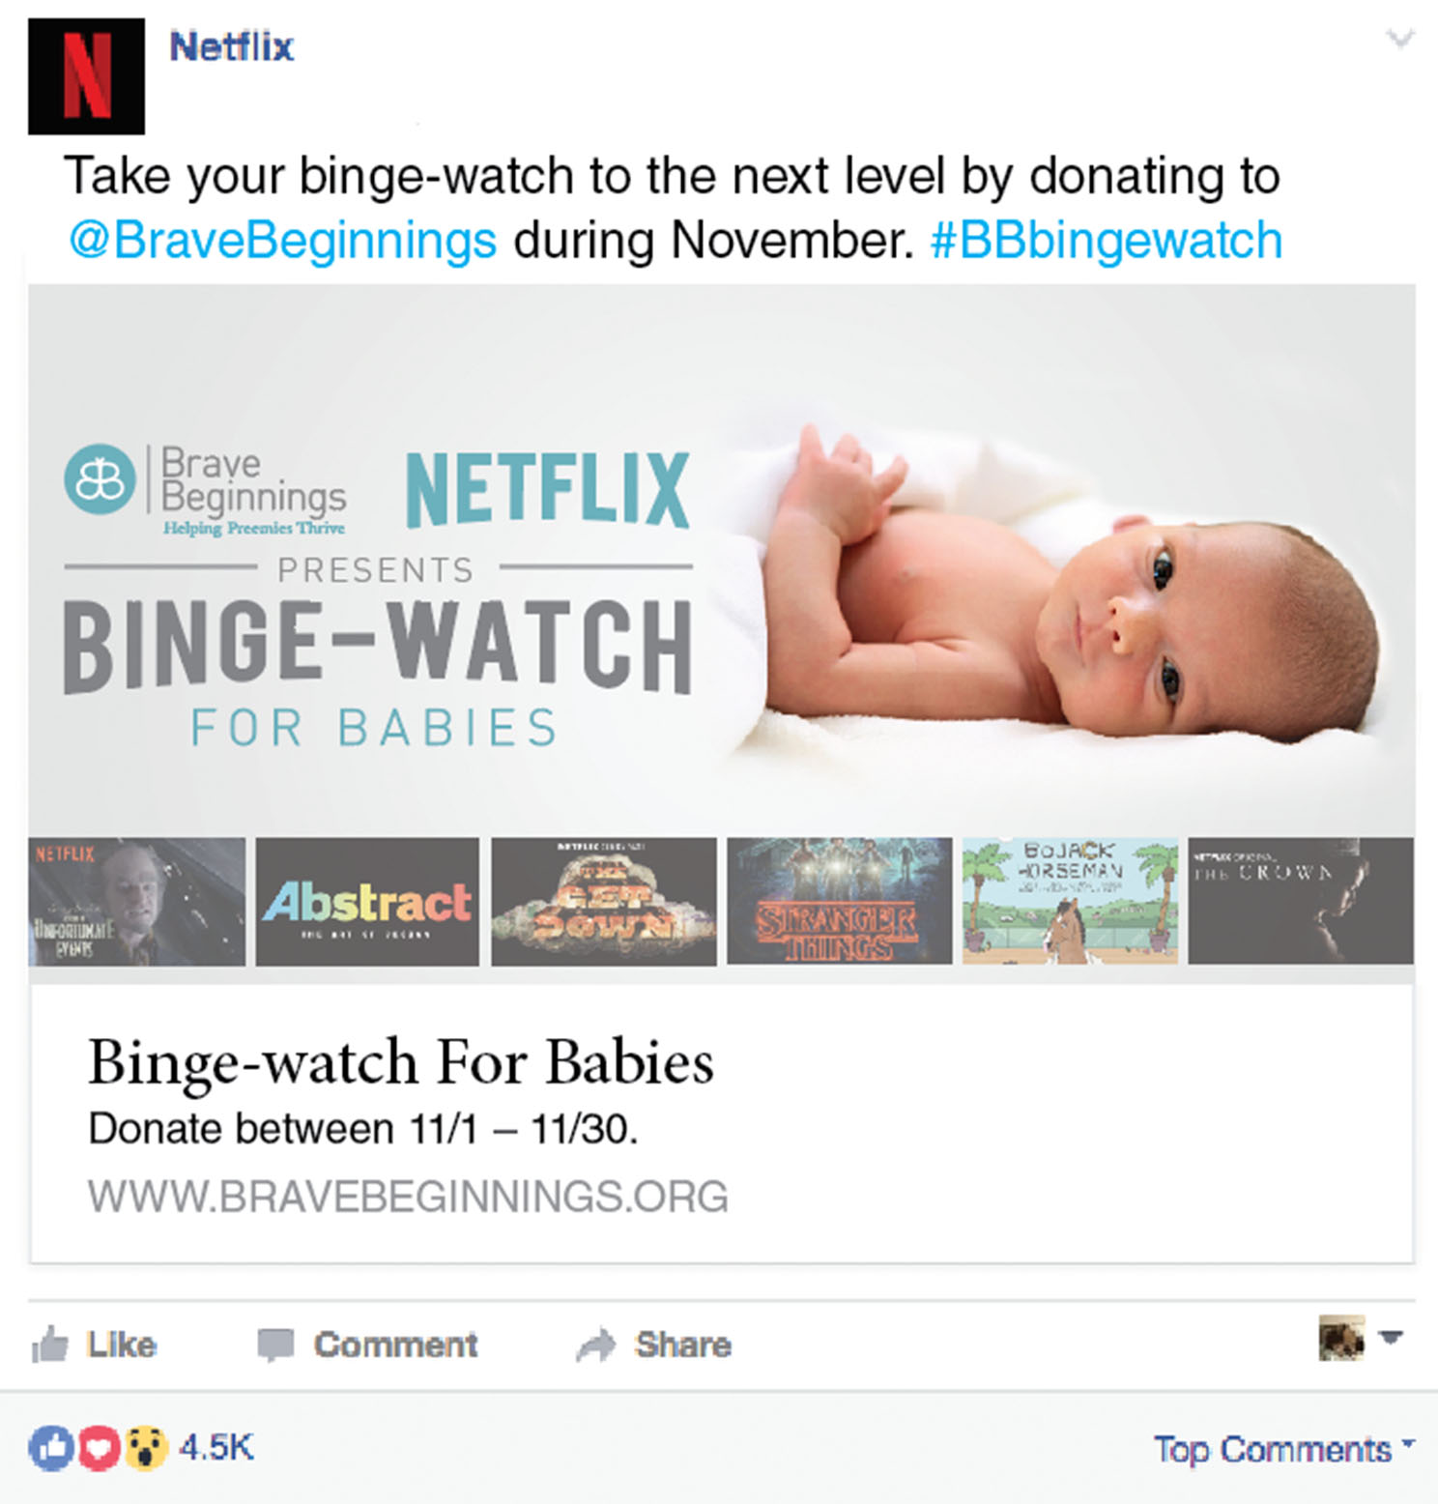Open post options chevron at top right

[x=1399, y=40]
